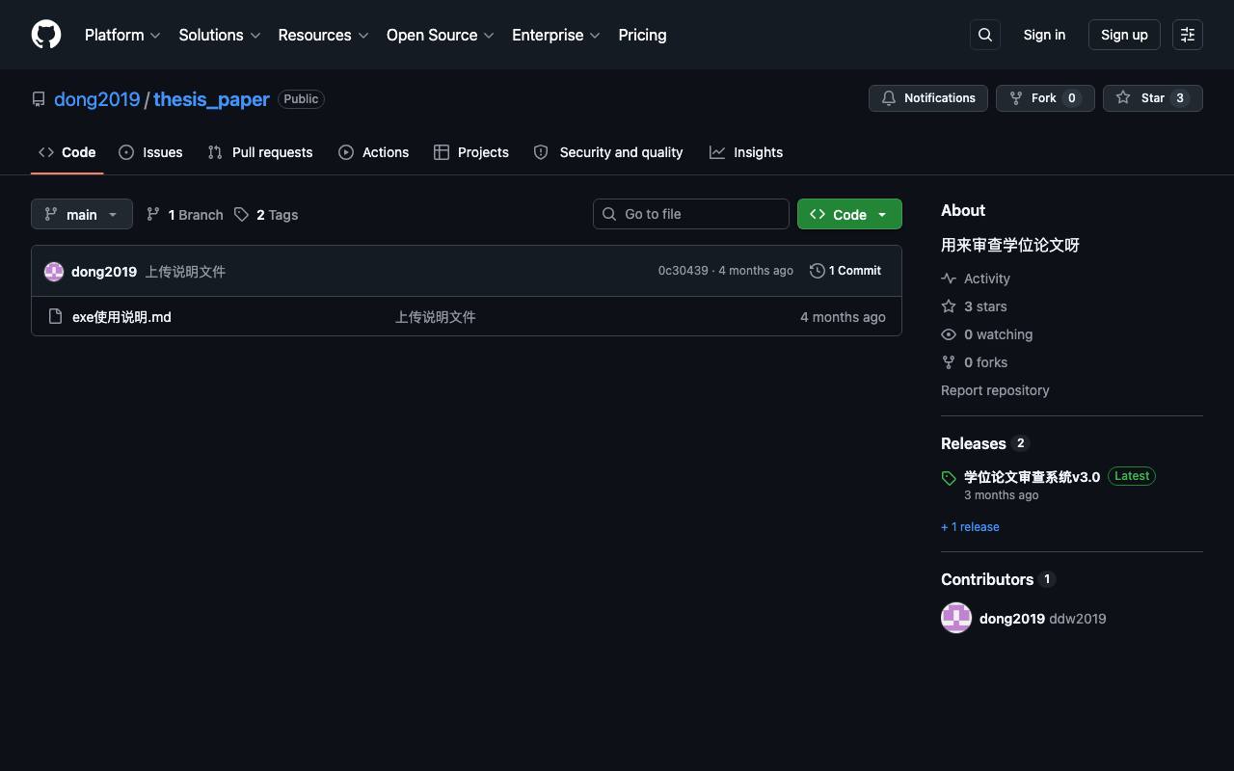
Task: Click dong2019 avatar under Contributors
Action: 956,619
